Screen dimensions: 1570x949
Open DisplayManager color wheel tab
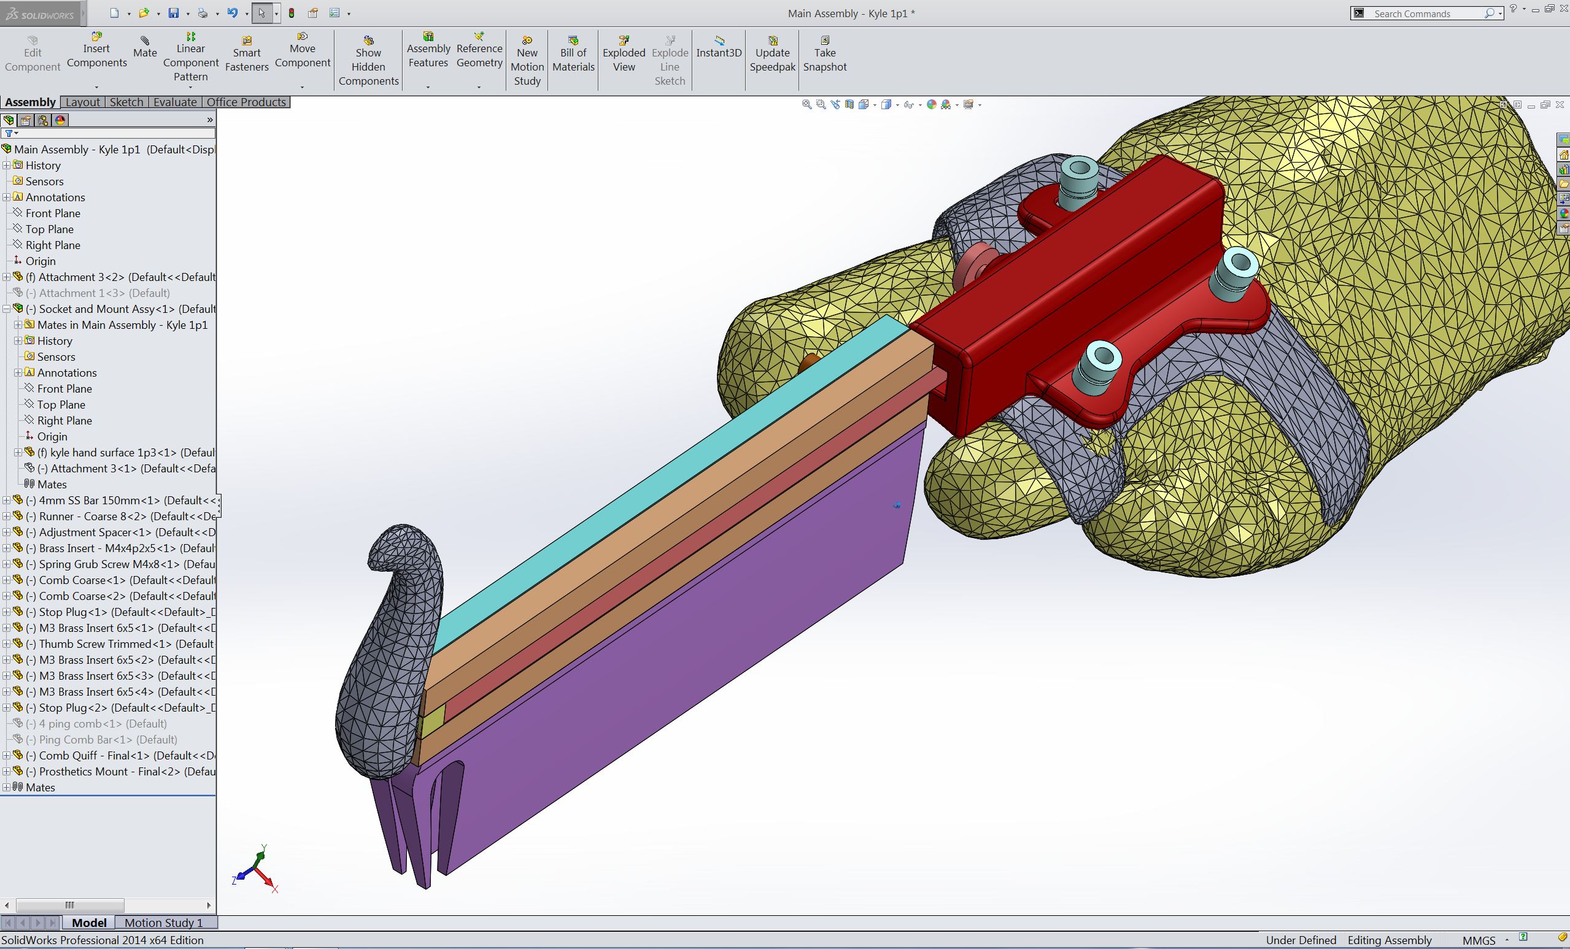tap(61, 120)
